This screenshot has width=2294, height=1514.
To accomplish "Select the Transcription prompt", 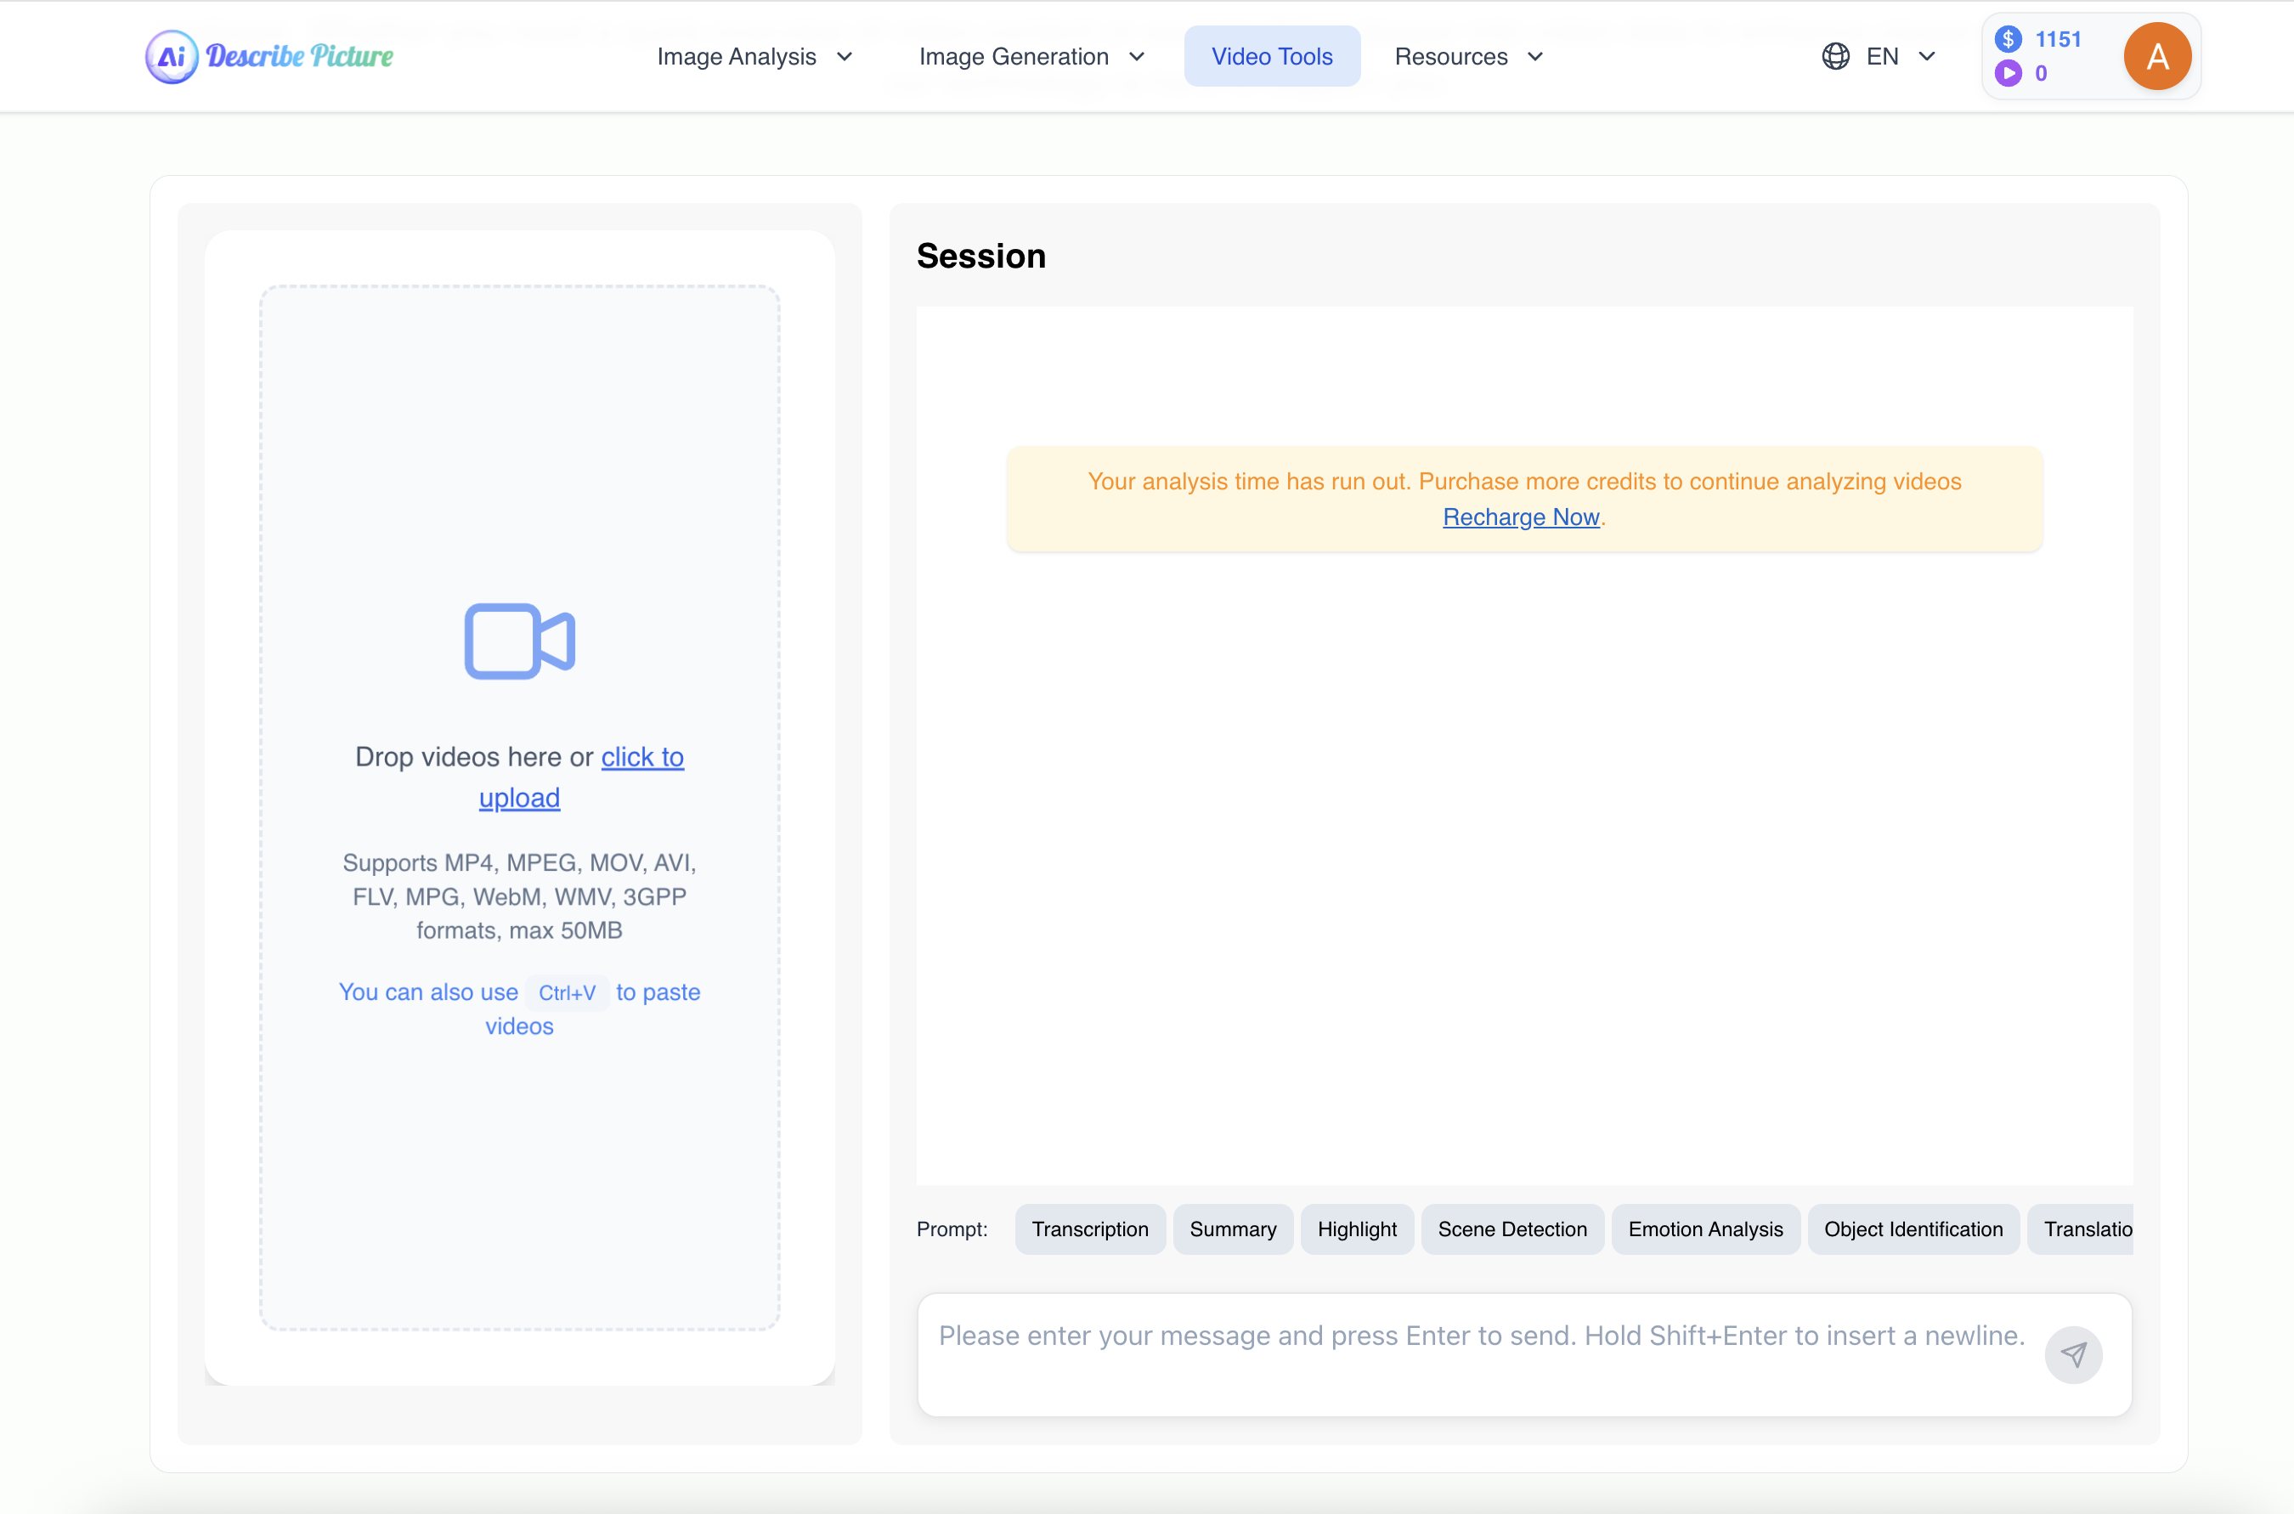I will click(1090, 1229).
